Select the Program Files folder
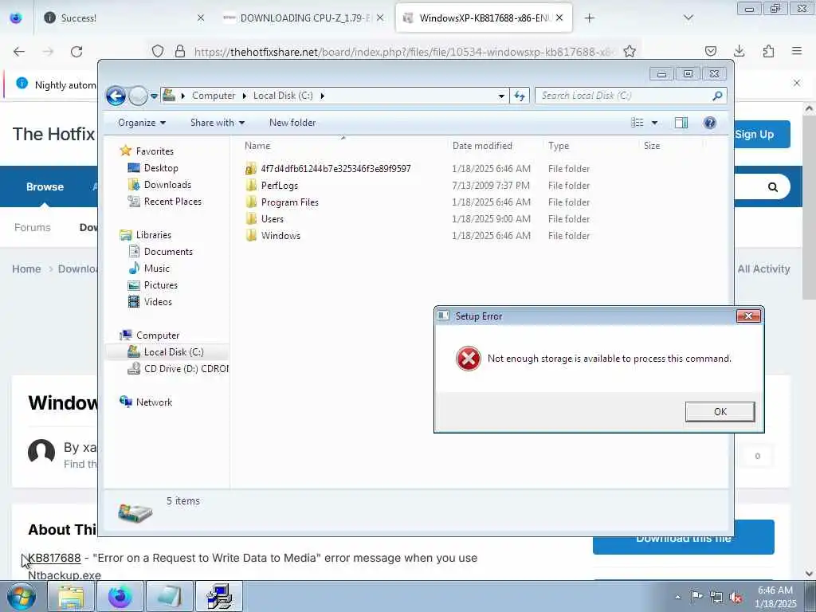 tap(289, 202)
